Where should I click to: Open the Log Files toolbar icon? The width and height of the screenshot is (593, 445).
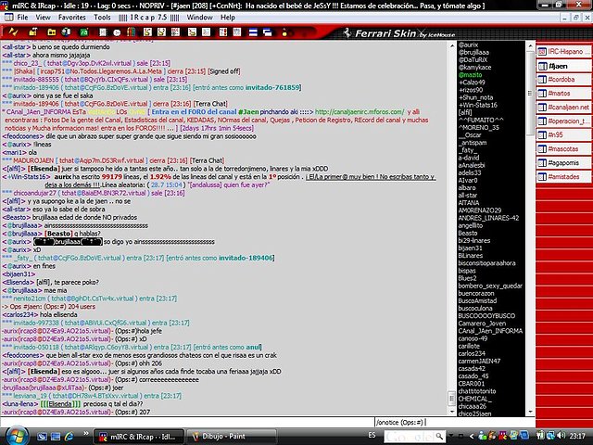click(x=206, y=32)
